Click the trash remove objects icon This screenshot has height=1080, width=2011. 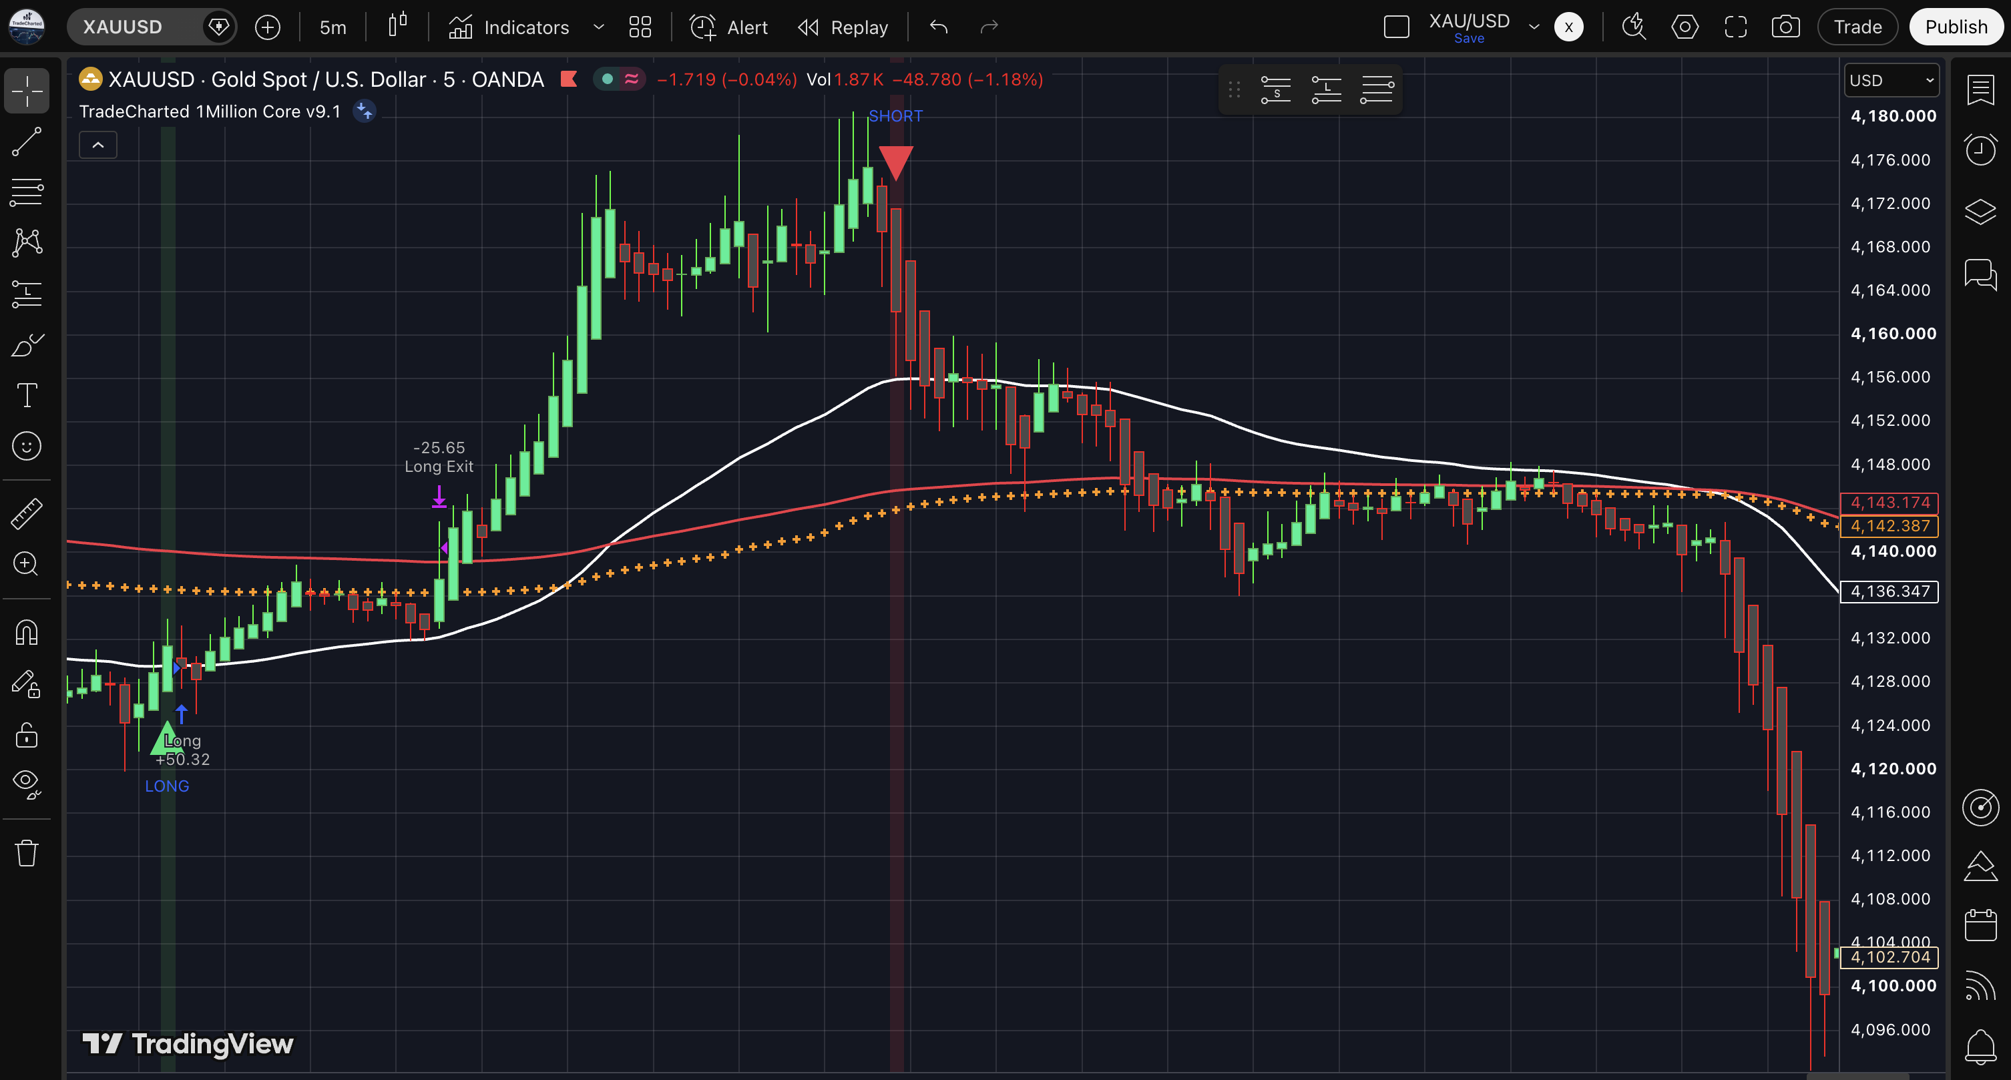point(27,852)
